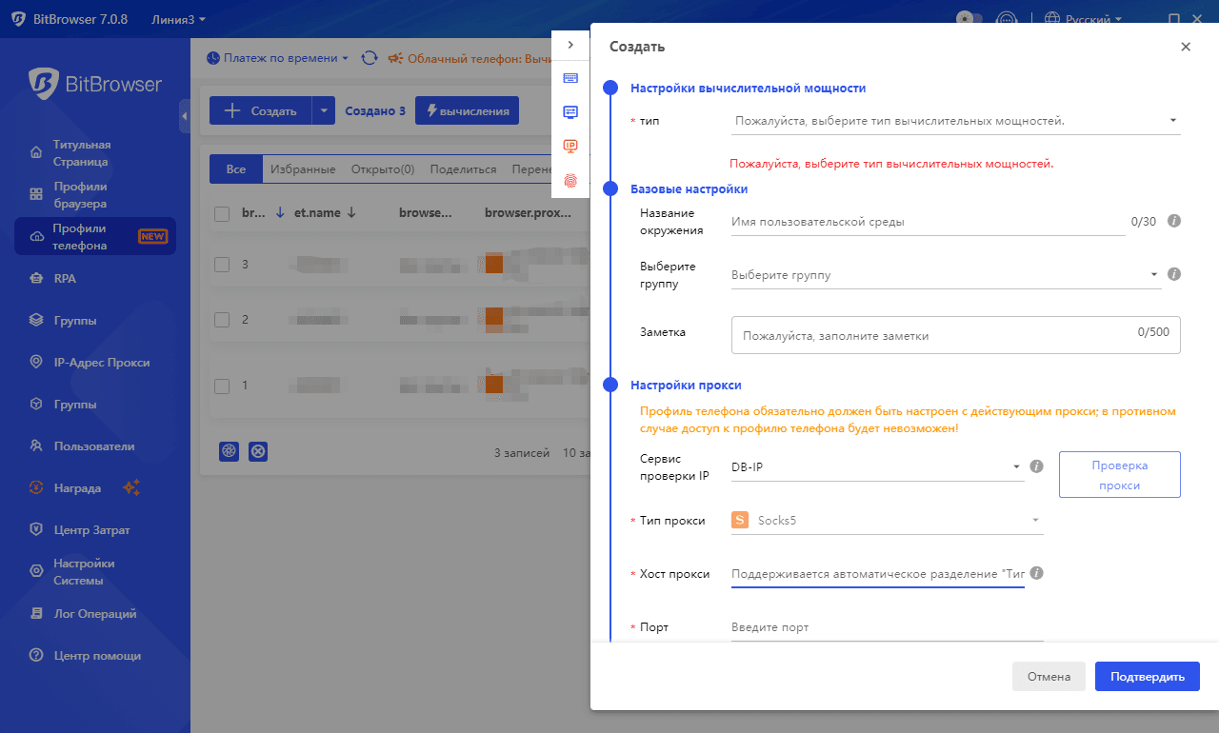
Task: Tick the checkbox for row 3
Action: 222,264
